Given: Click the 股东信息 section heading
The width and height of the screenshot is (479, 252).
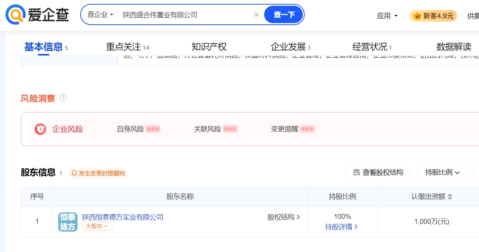Looking at the screenshot, I should coord(38,172).
